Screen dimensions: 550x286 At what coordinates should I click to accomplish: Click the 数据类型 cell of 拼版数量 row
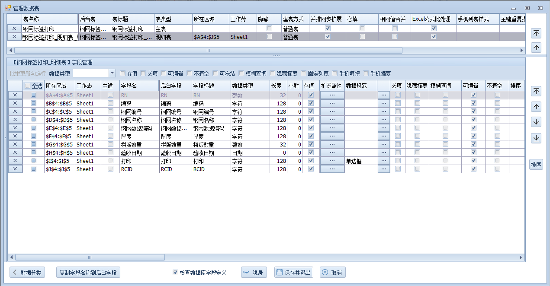[x=250, y=145]
